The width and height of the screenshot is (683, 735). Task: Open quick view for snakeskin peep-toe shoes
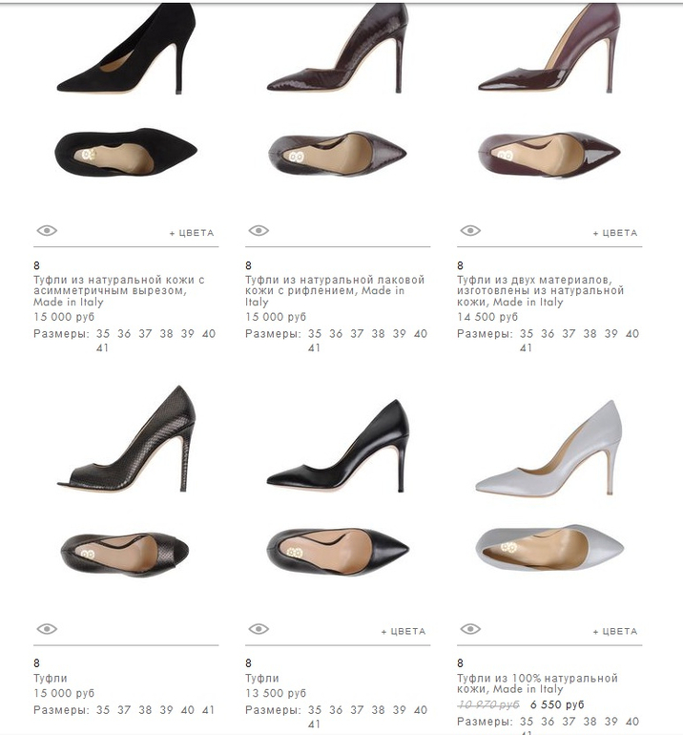pos(47,629)
